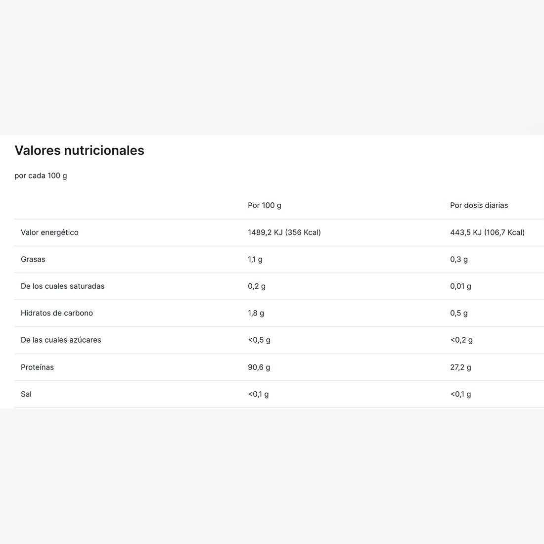
Task: Click the 1489,2 KJ (356 Kcal) value
Action: (284, 232)
